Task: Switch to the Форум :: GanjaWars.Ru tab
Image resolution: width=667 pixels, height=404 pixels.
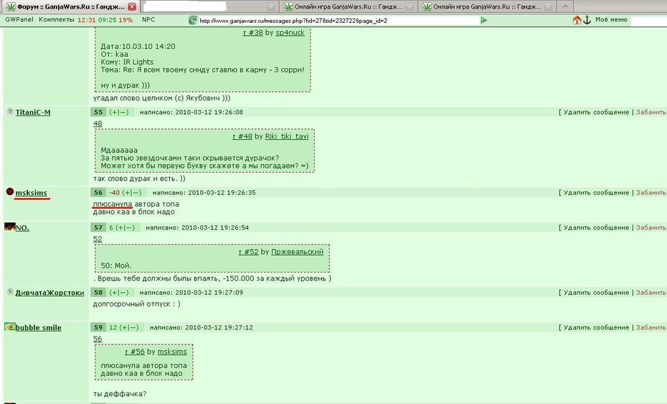Action: (x=66, y=6)
